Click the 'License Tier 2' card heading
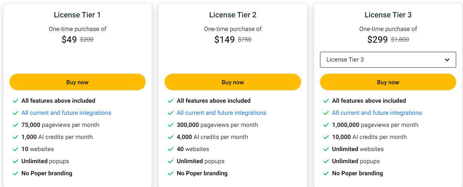The height and width of the screenshot is (187, 463). (233, 15)
